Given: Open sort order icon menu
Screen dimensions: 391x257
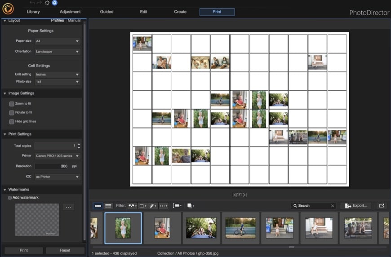Looking at the screenshot, I should coord(177,206).
